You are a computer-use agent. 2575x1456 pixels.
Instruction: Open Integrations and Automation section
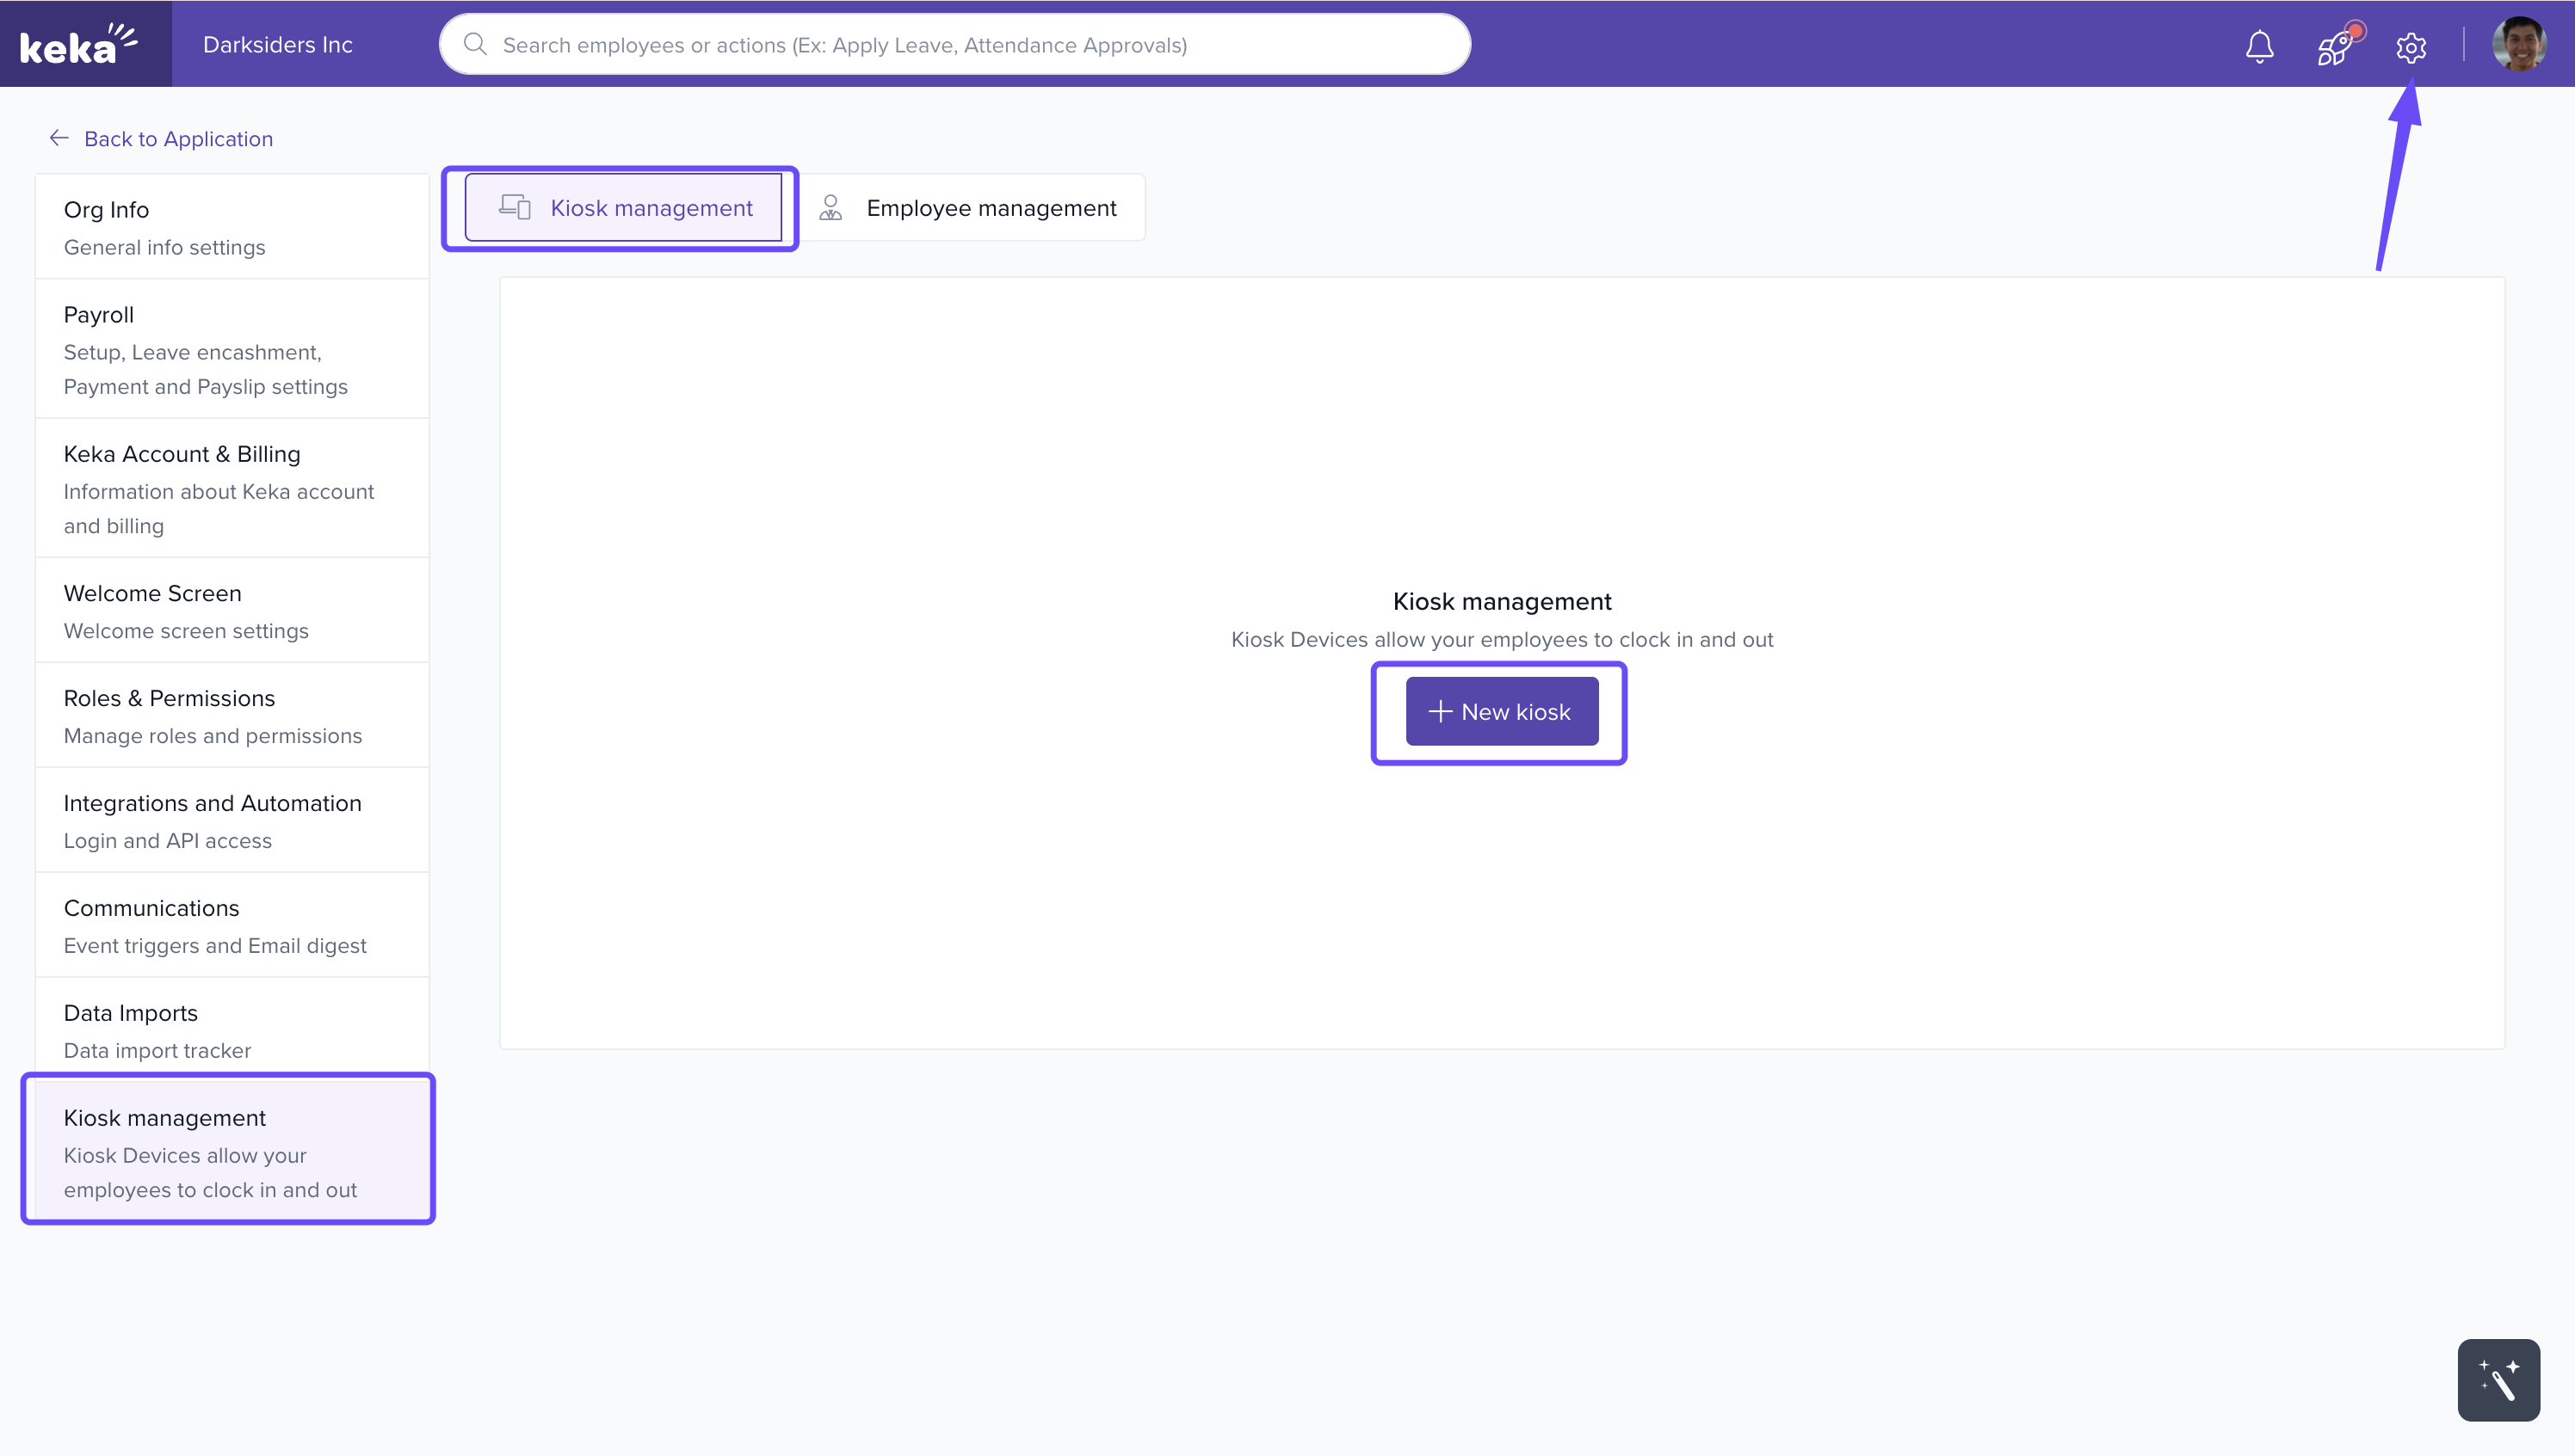click(232, 820)
